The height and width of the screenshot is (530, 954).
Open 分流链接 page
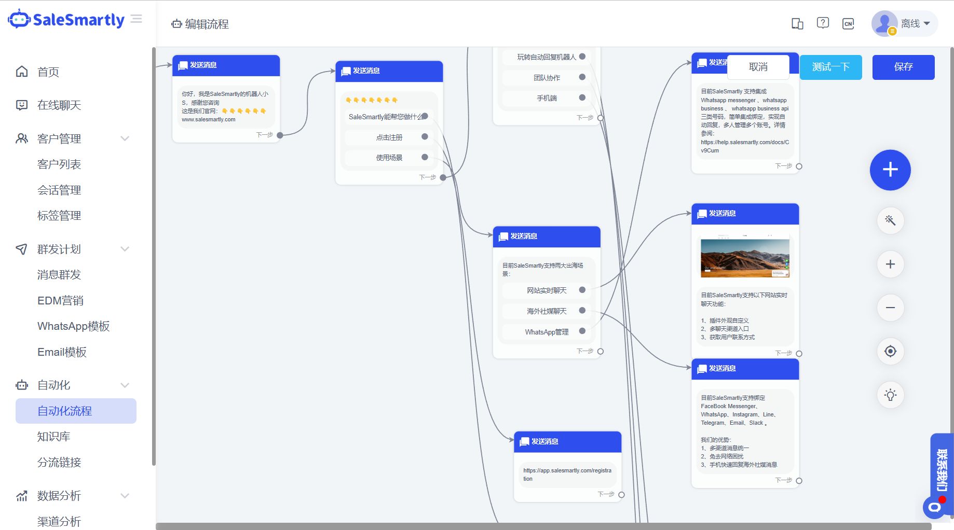pos(59,463)
